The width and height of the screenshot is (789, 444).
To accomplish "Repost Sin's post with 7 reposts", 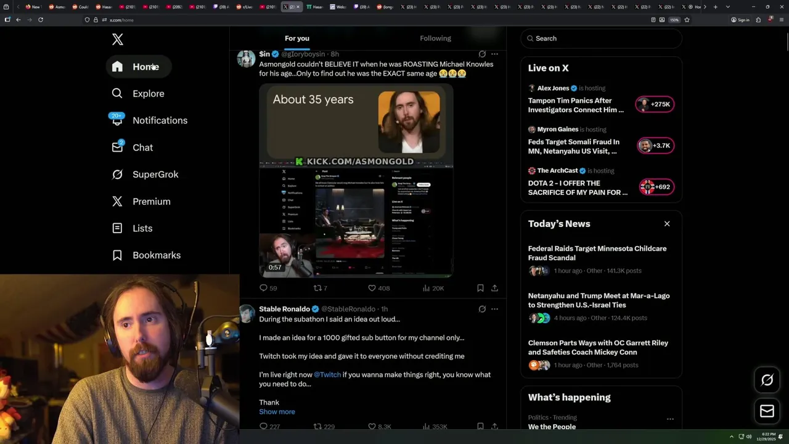I will (x=321, y=288).
